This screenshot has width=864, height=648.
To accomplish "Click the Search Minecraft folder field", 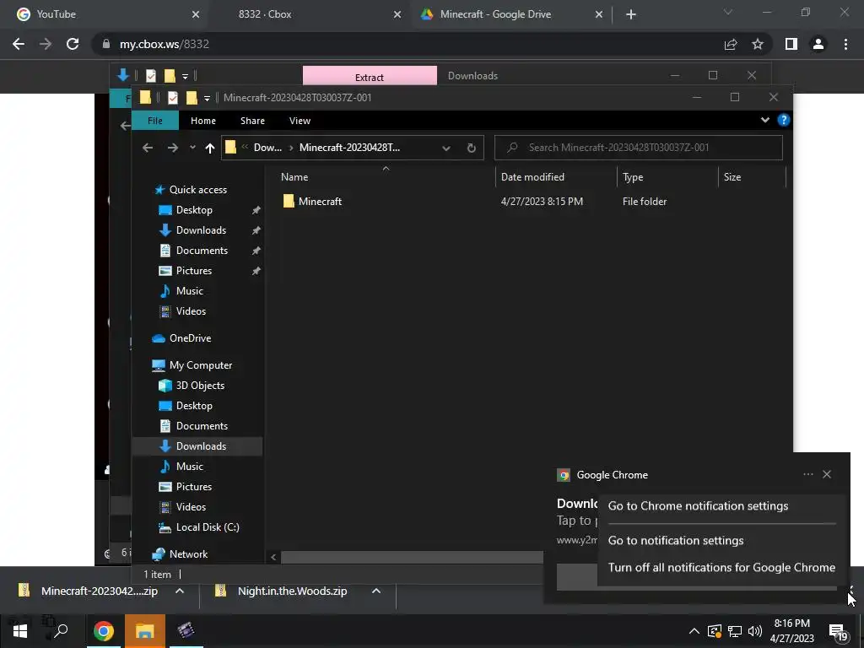I will coord(639,148).
